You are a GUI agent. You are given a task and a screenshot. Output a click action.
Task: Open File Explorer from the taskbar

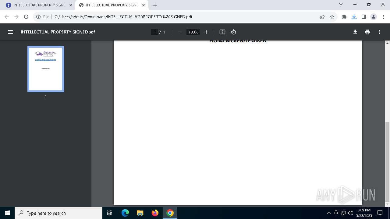(140, 213)
